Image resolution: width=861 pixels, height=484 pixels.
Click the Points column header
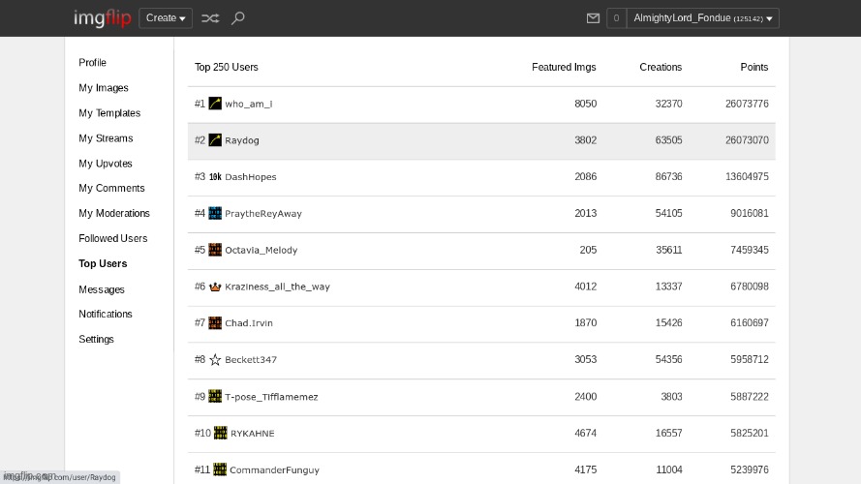(x=753, y=67)
